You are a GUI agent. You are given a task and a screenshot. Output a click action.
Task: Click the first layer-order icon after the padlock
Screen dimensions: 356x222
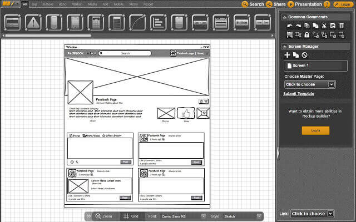tap(315, 34)
